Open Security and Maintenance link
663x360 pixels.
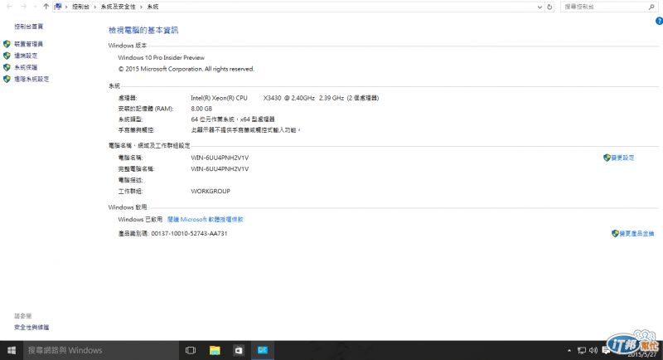tap(31, 328)
